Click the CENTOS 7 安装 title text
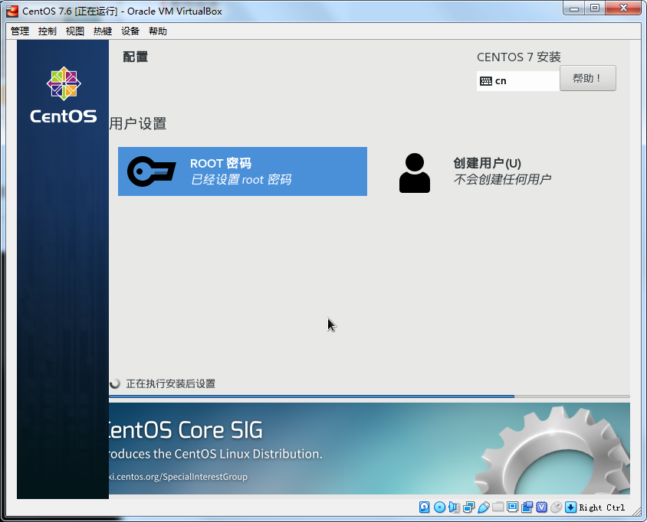This screenshot has width=647, height=522. coord(519,57)
